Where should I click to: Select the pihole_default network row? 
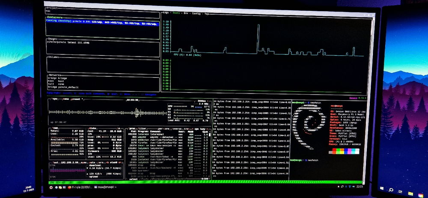pyautogui.click(x=63, y=87)
